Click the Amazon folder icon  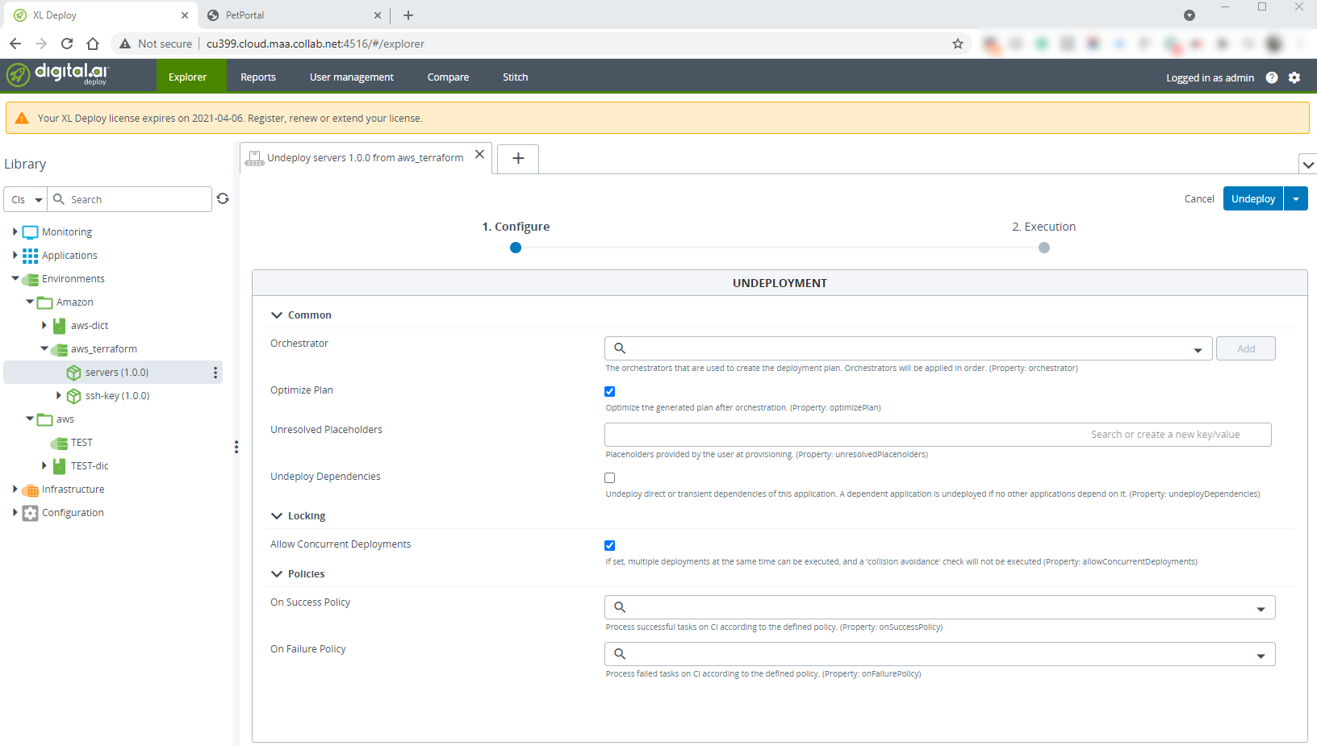coord(45,302)
